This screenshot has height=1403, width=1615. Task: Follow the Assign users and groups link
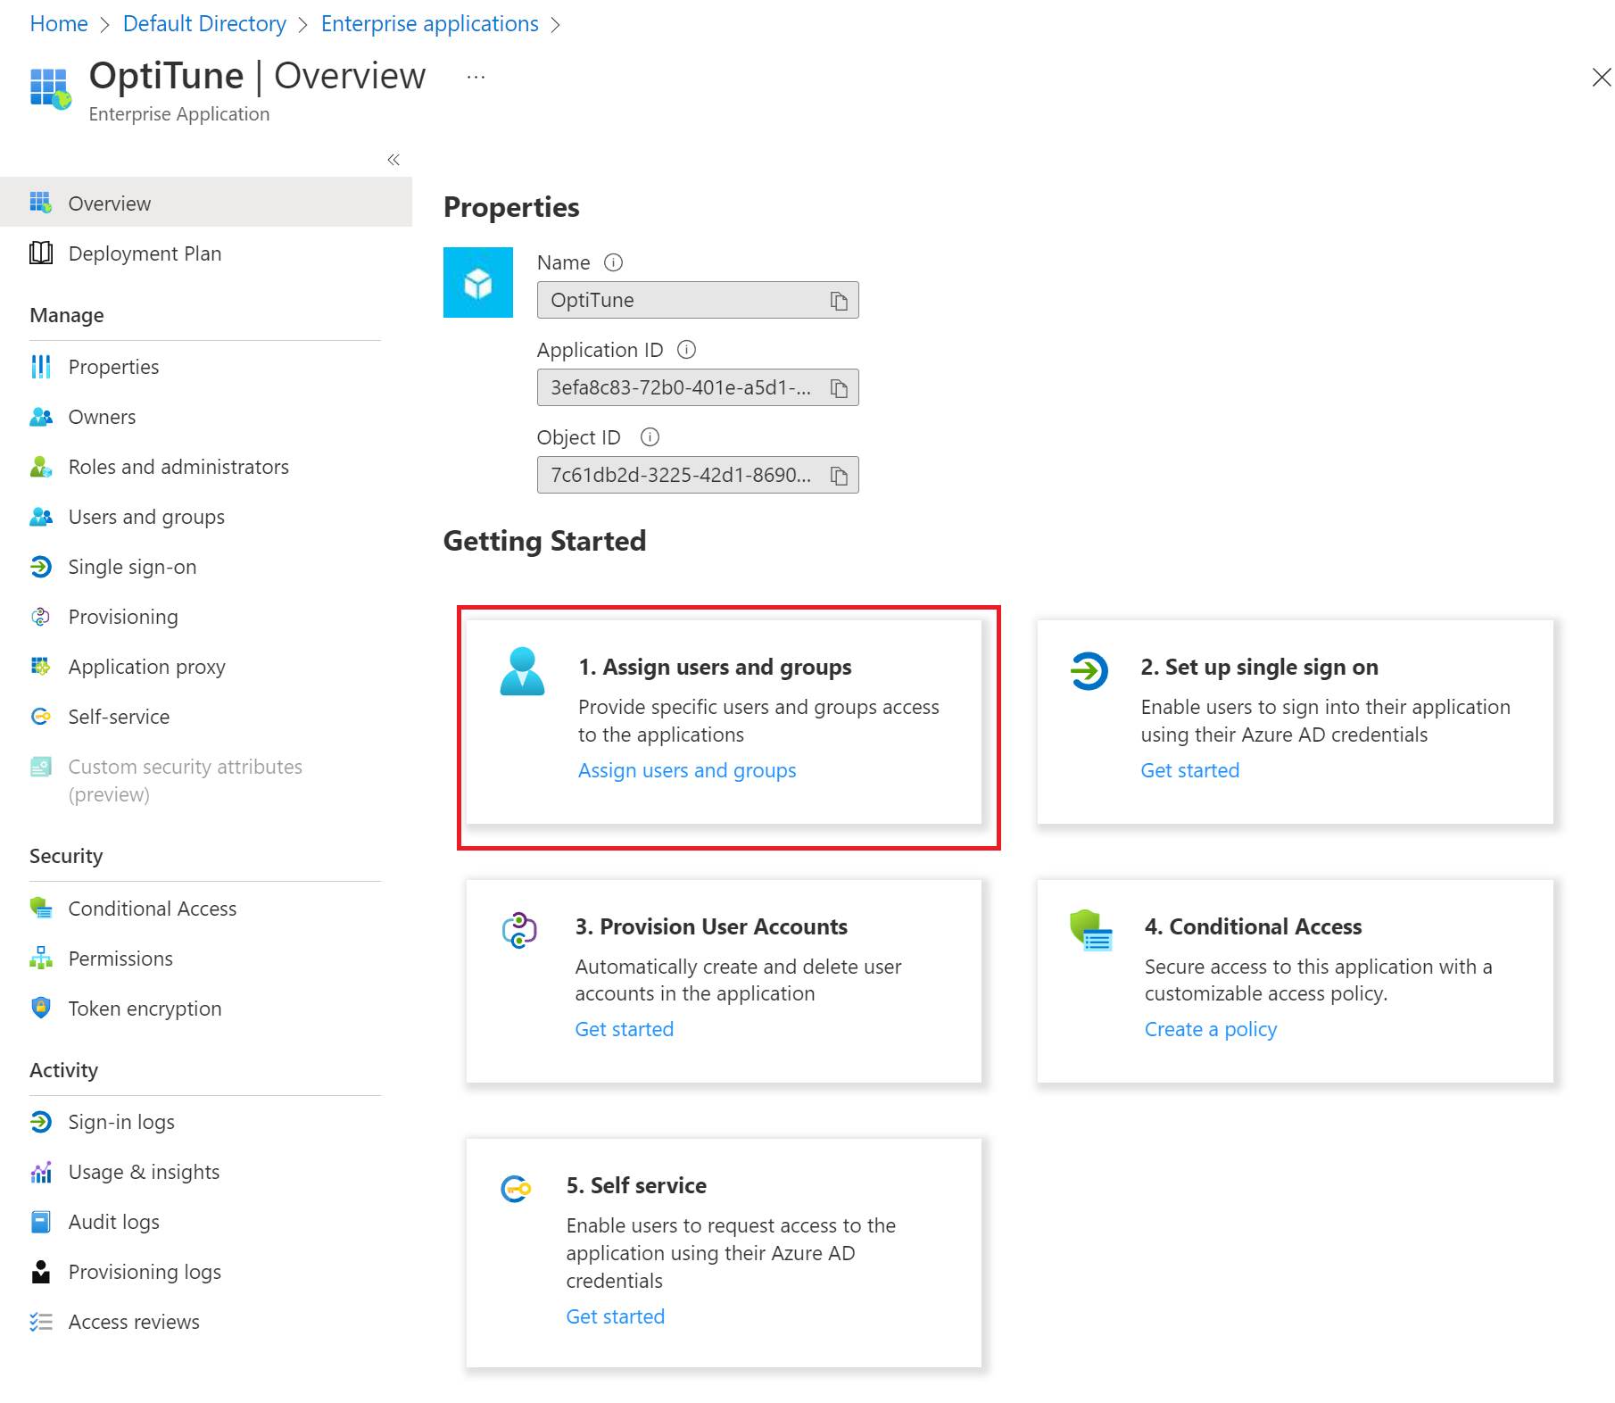pos(687,770)
